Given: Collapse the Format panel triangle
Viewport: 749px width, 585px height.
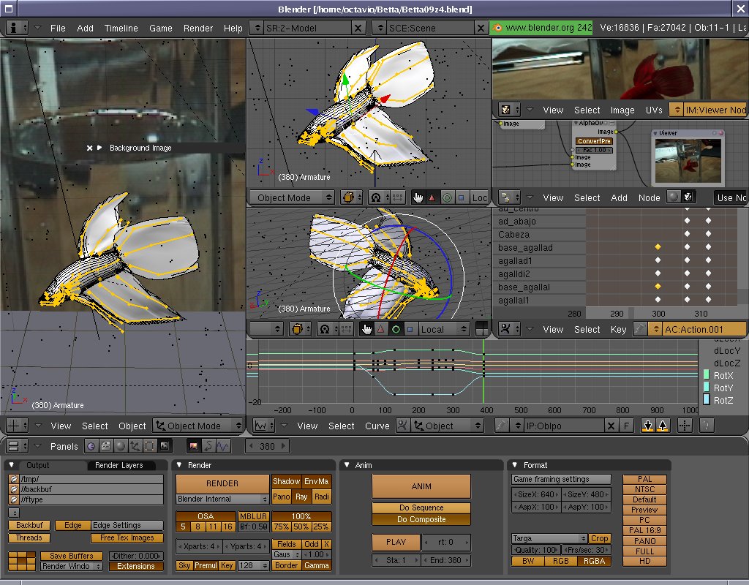Looking at the screenshot, I should (514, 465).
